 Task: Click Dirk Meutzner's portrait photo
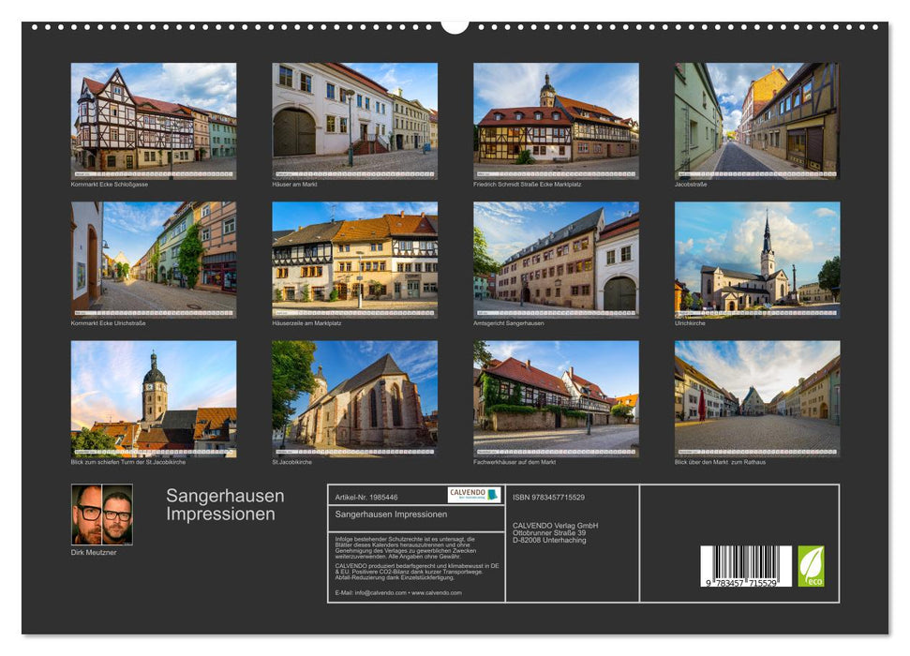[x=103, y=514]
